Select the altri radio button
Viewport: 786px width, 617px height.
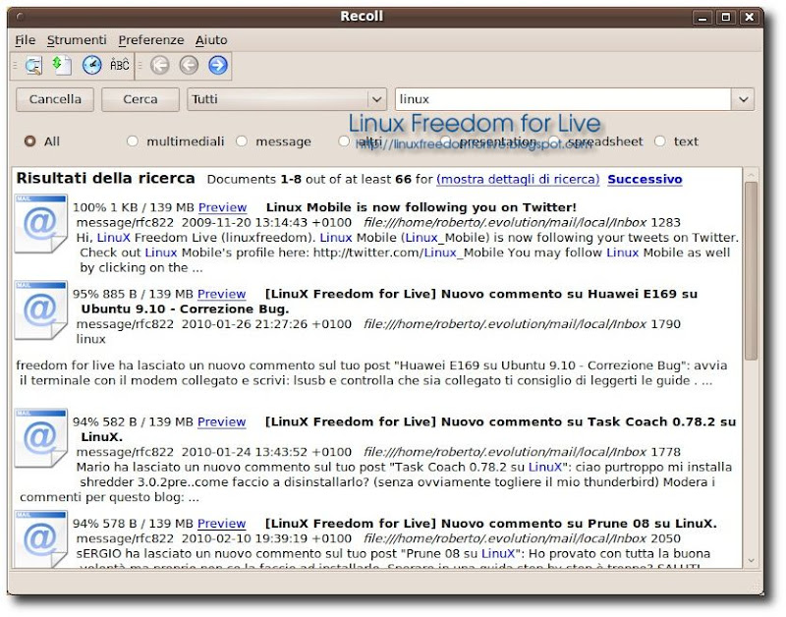(x=344, y=141)
